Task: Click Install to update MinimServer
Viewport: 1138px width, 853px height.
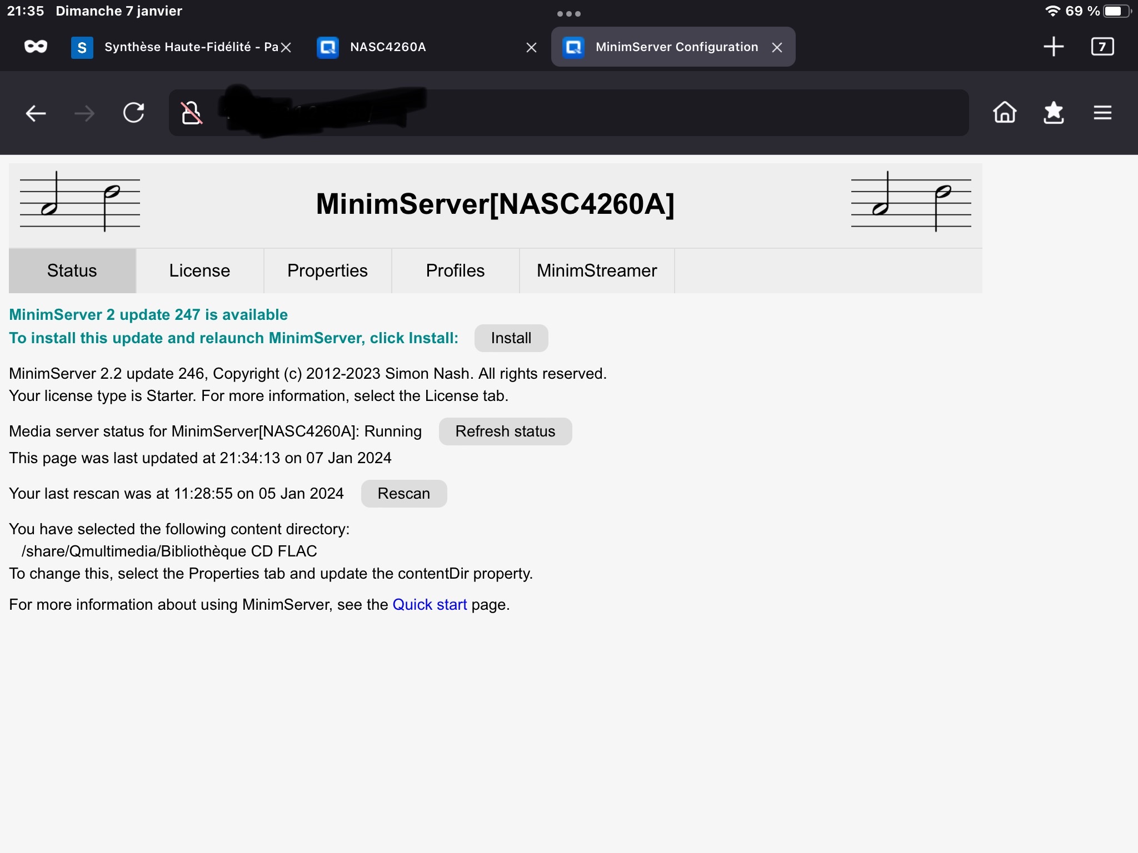Action: coord(511,338)
